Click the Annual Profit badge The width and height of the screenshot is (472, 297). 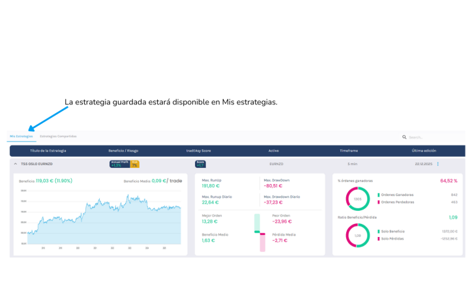(119, 164)
